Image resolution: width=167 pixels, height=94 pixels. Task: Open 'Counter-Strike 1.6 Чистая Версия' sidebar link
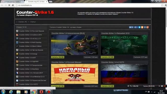pos(31,50)
